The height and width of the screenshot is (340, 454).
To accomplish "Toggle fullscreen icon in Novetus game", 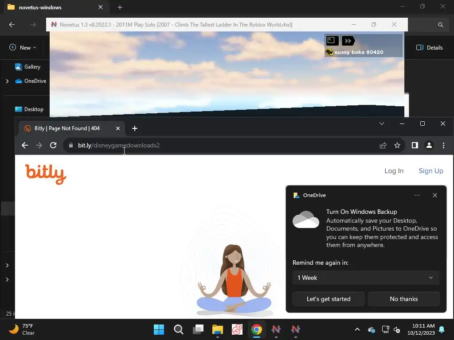I will coord(332,40).
